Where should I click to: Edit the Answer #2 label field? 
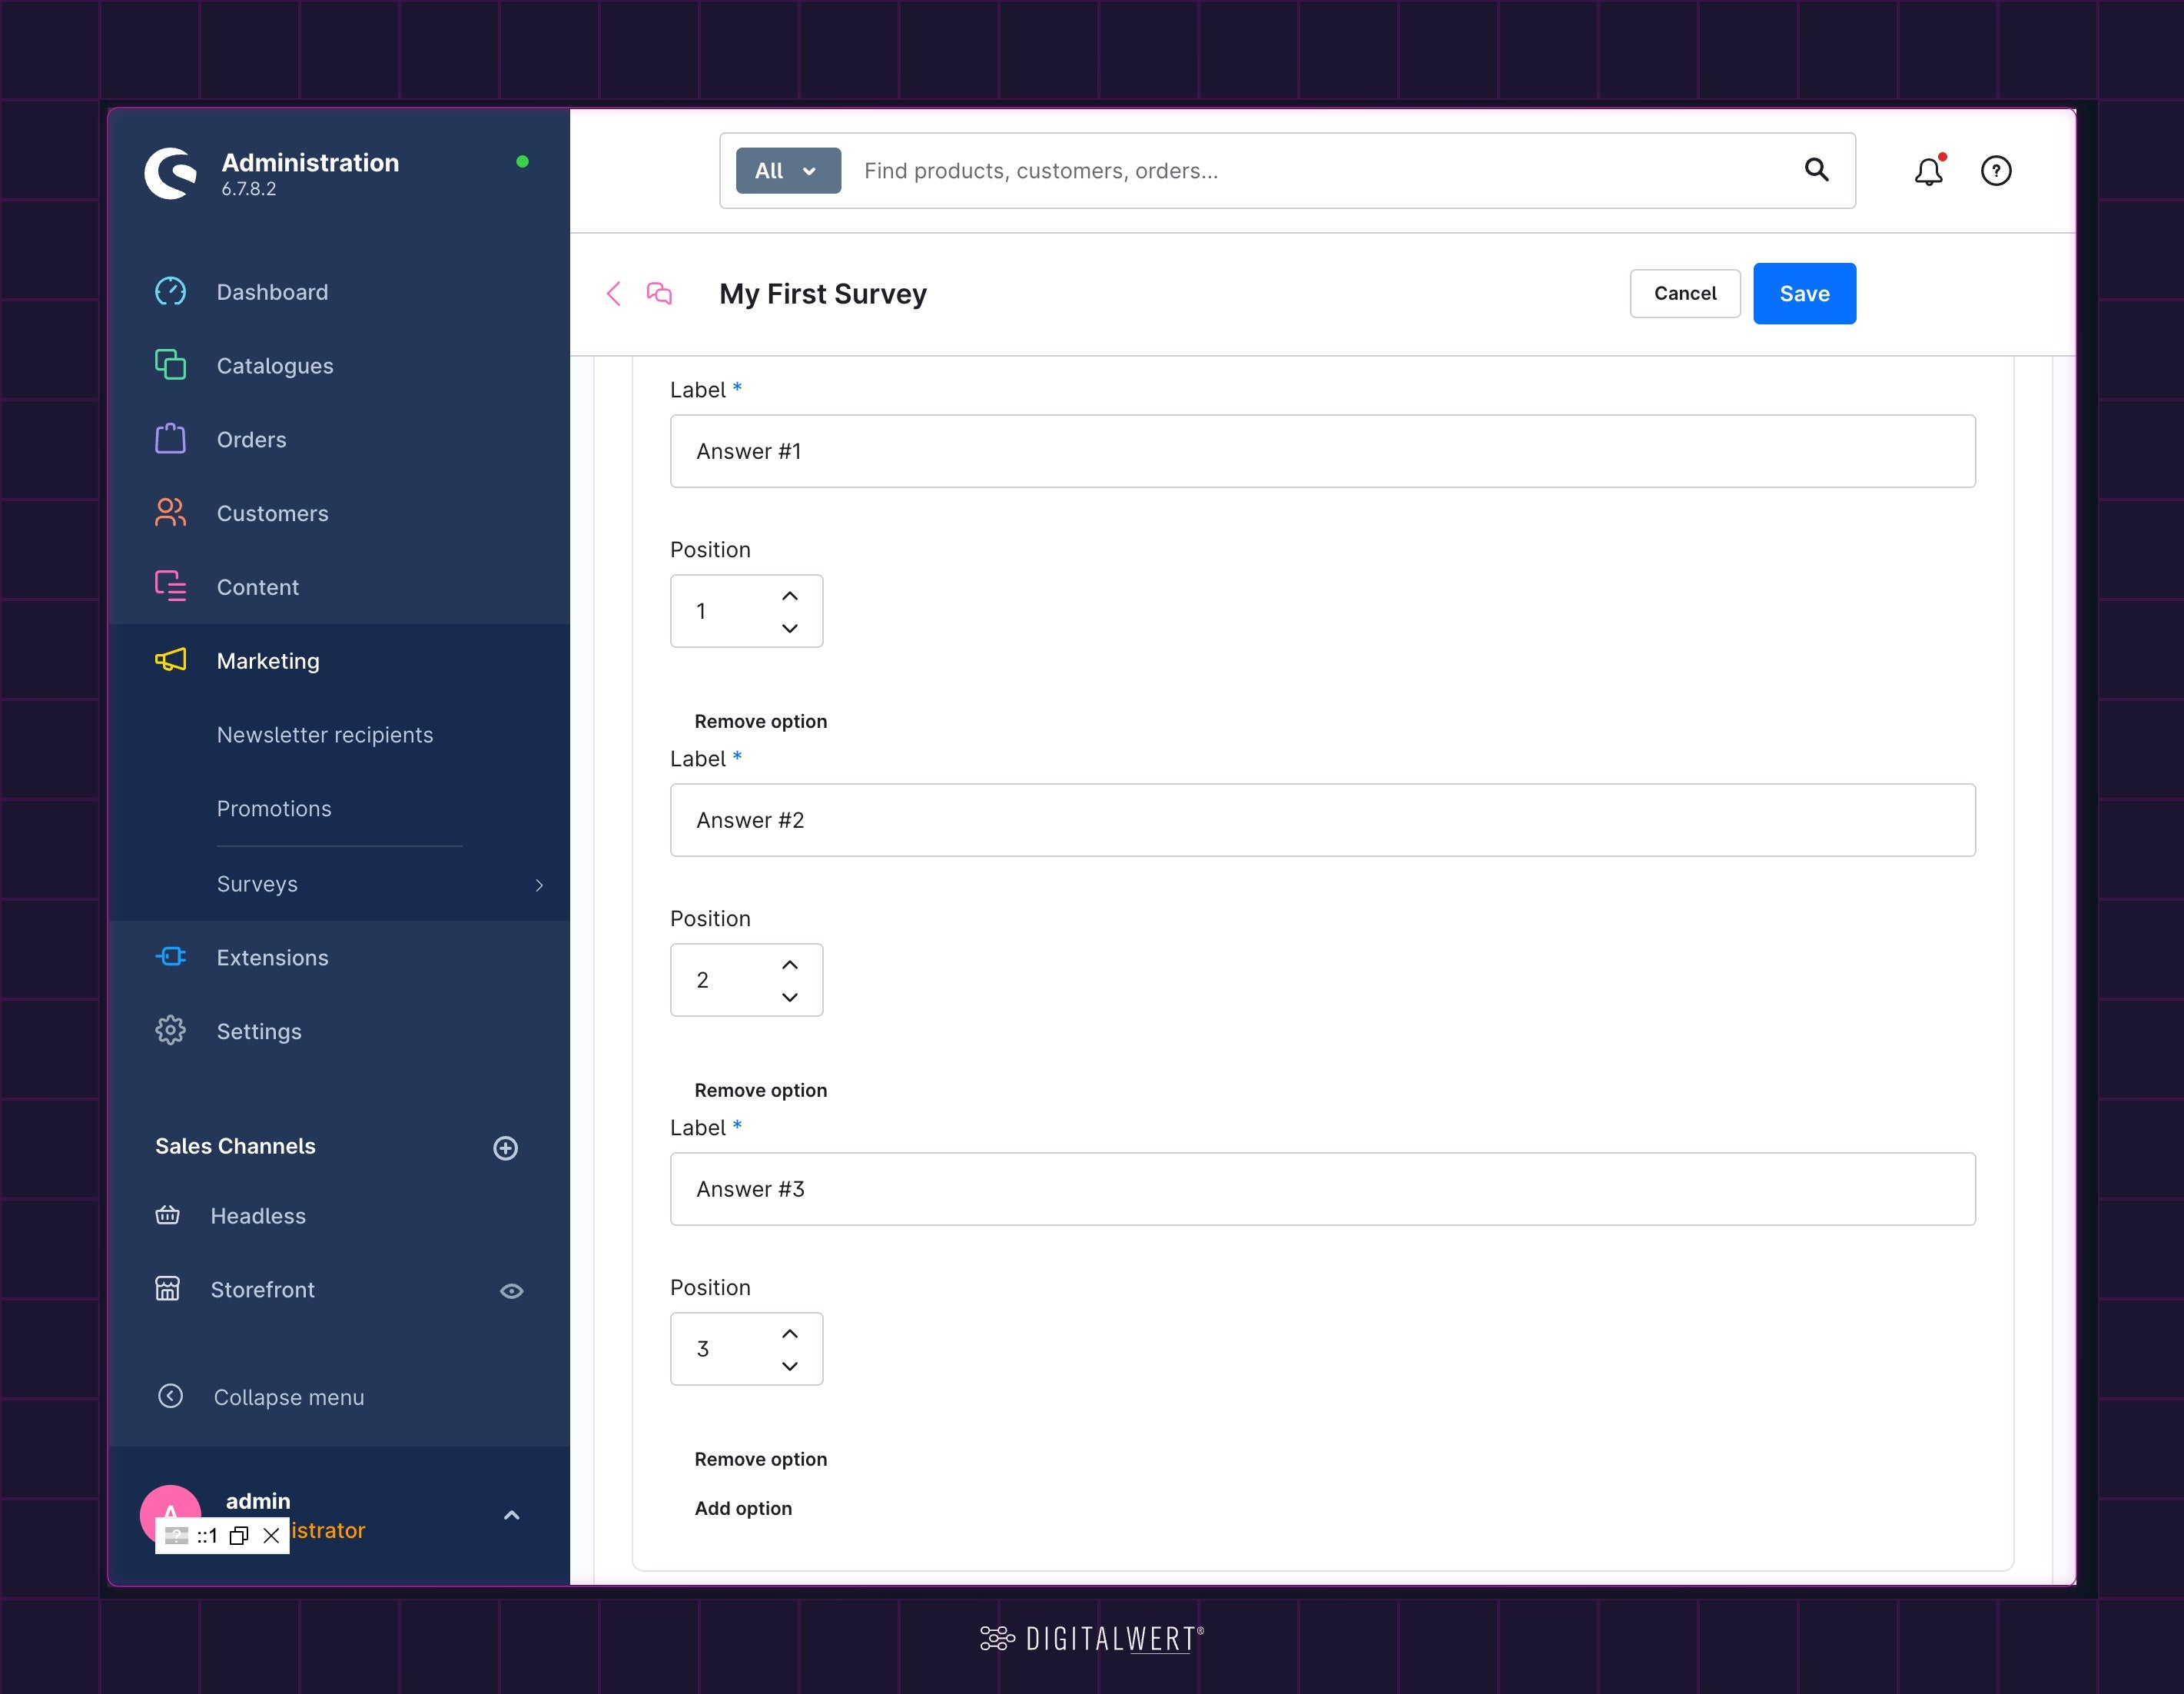tap(1322, 821)
